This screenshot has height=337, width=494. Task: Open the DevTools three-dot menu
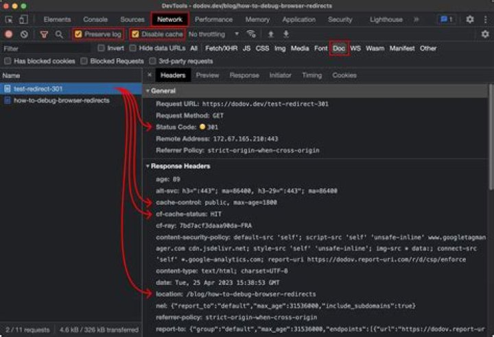pos(485,19)
